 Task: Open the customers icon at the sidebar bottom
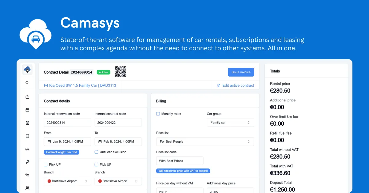(27, 188)
